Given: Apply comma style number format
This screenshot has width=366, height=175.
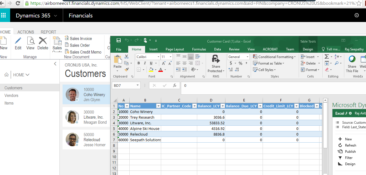Looking at the screenshot, I should click(246, 63).
